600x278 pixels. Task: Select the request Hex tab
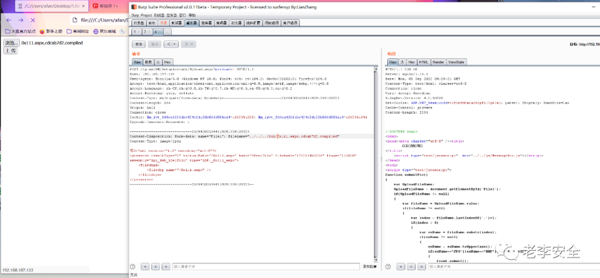click(x=167, y=62)
